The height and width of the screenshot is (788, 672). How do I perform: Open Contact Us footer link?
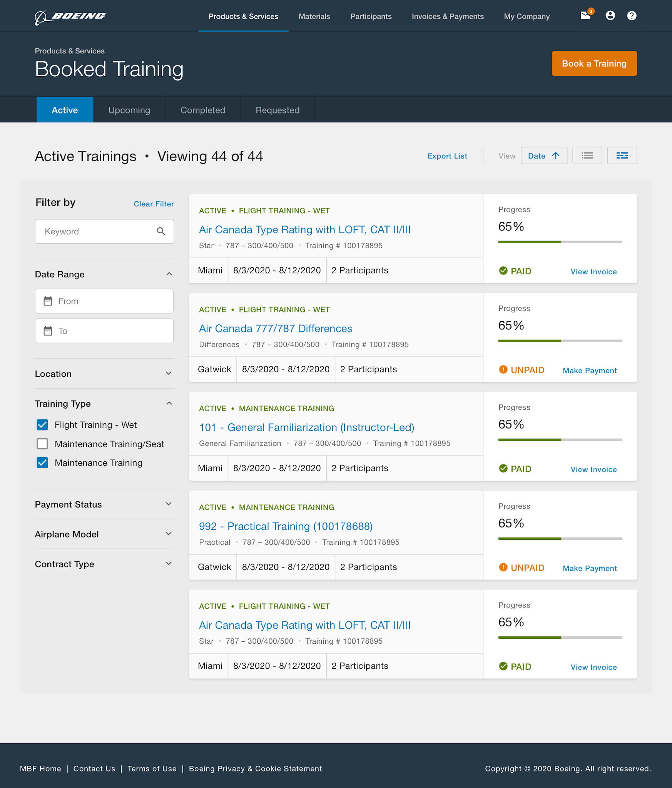coord(94,768)
